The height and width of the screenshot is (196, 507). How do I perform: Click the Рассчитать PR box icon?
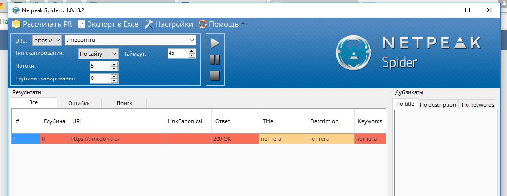pyautogui.click(x=16, y=24)
